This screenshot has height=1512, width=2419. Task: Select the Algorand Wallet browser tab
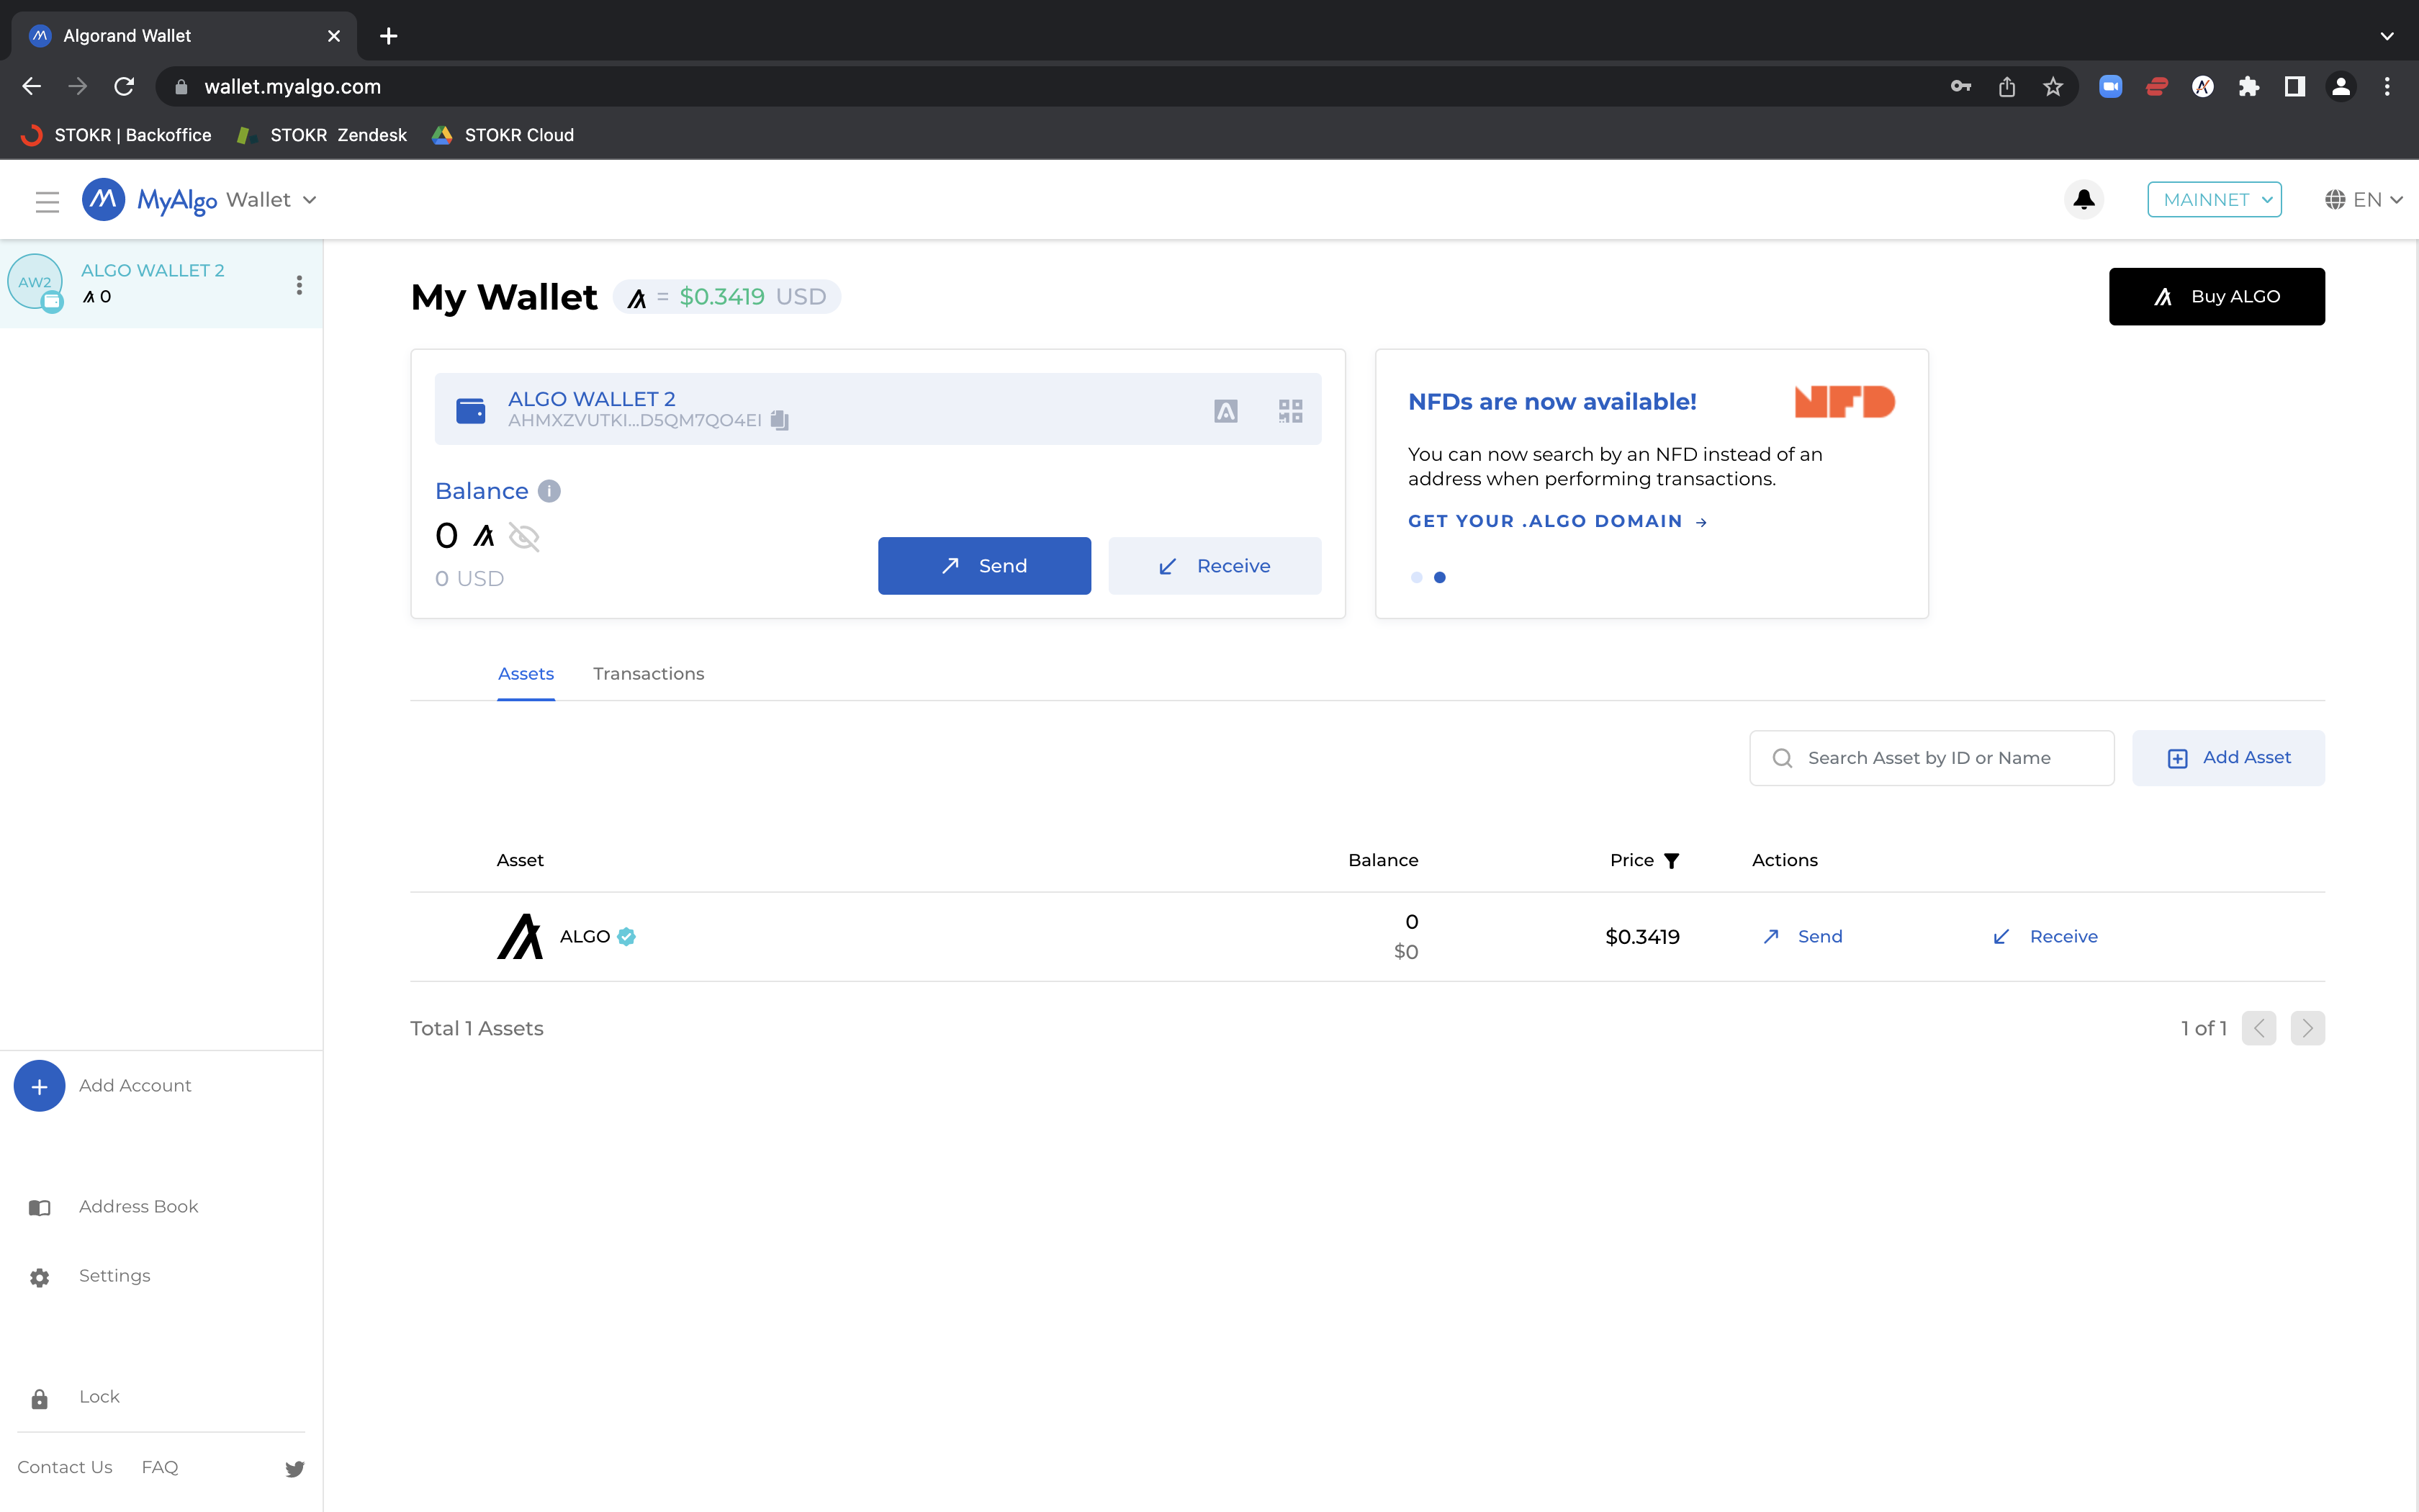pos(184,36)
